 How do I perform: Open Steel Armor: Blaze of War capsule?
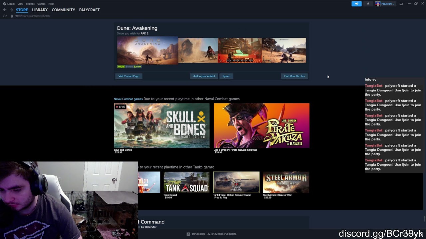point(286,182)
